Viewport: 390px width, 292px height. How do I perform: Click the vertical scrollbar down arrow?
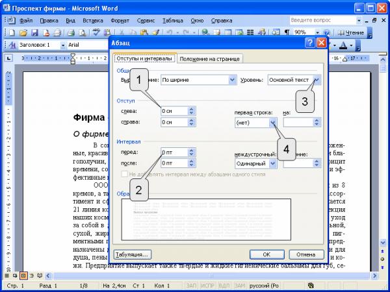click(x=383, y=242)
